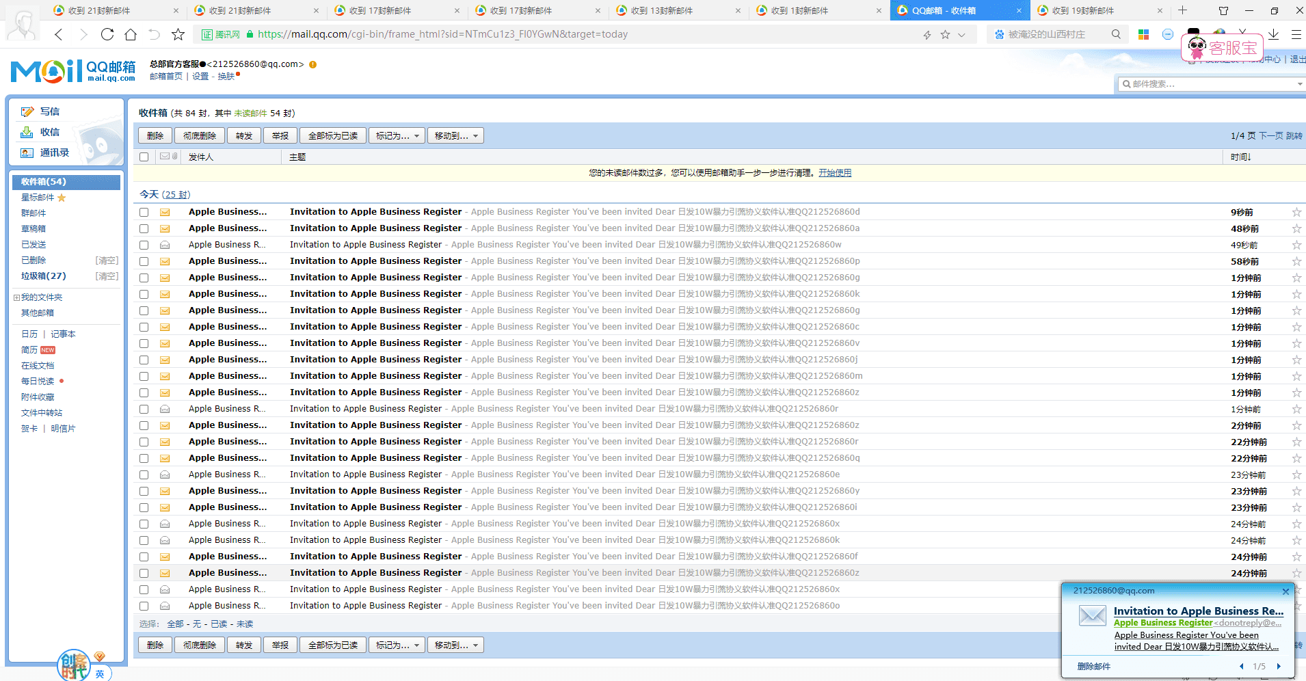The height and width of the screenshot is (681, 1306).
Task: Switch to the 收到 13封新邮件 tab
Action: tap(677, 10)
